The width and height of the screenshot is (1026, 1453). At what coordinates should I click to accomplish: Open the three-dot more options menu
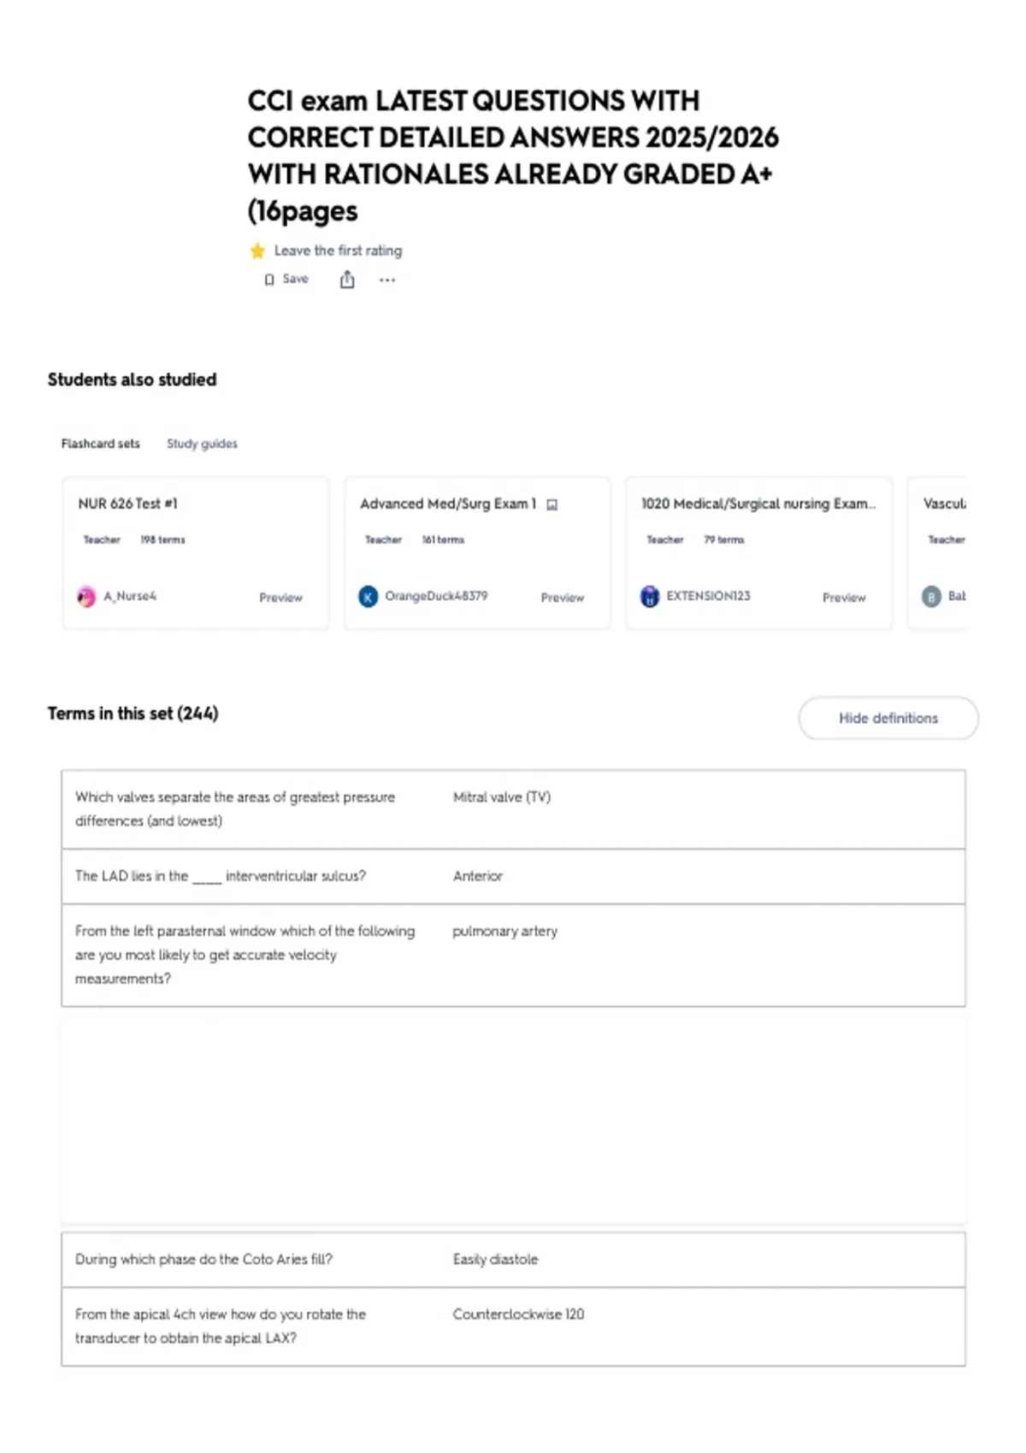click(x=387, y=279)
